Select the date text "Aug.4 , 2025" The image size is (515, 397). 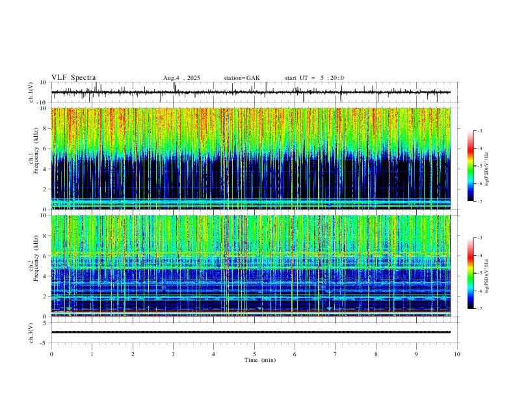tap(181, 78)
